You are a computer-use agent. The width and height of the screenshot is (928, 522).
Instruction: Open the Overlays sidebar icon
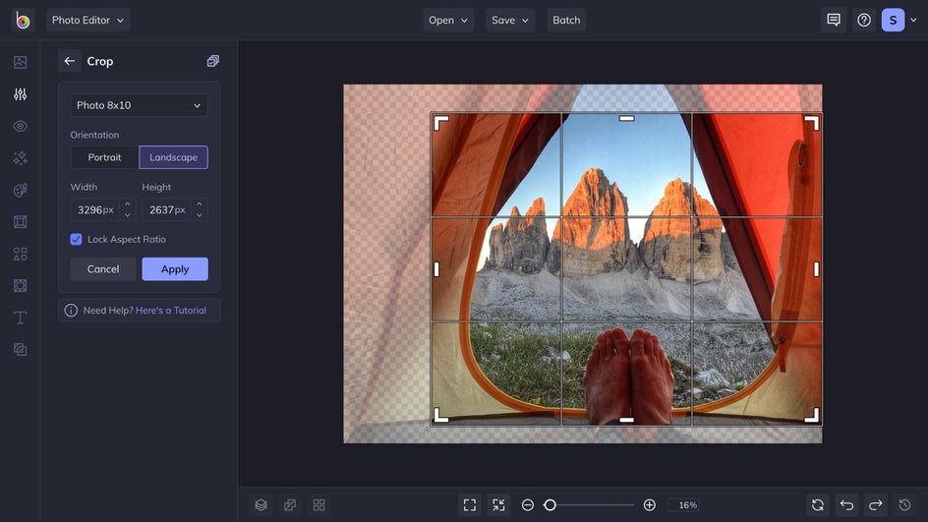(x=20, y=286)
